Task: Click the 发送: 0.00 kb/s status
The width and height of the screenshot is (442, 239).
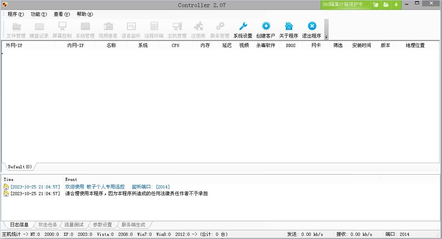Action: click(x=305, y=234)
